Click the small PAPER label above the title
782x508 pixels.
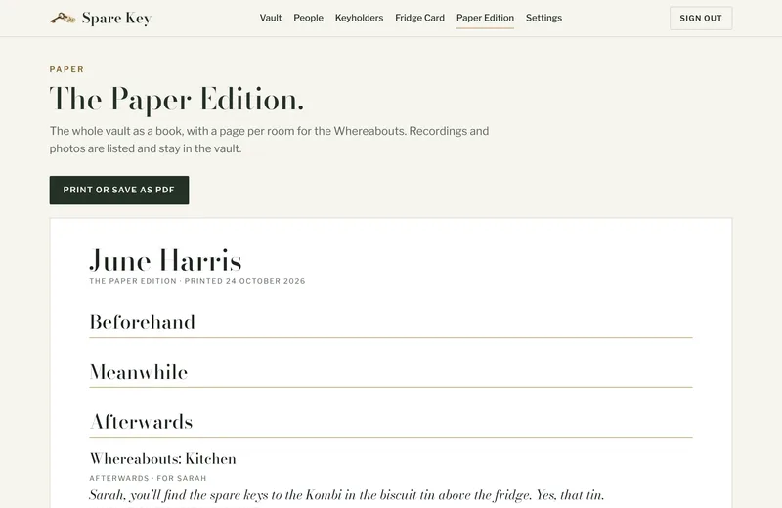tap(66, 69)
